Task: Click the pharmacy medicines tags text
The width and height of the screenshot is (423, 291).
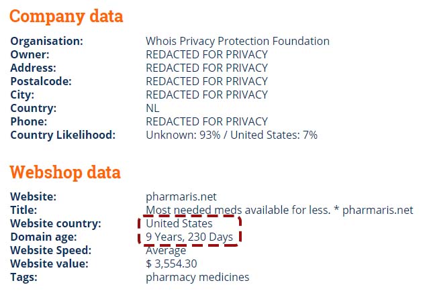Action: (197, 278)
